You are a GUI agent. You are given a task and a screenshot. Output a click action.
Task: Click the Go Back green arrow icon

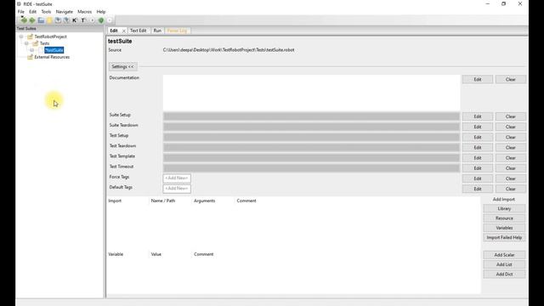point(24,20)
